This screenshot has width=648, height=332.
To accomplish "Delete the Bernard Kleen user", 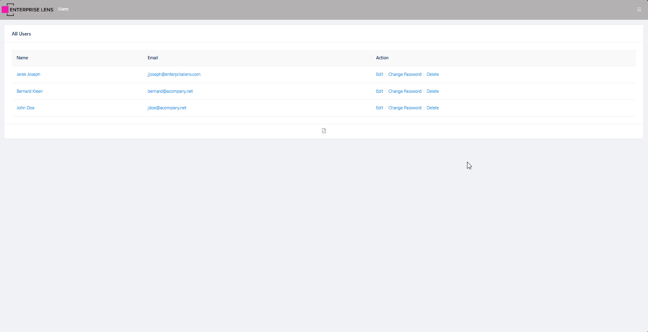I will point(432,92).
